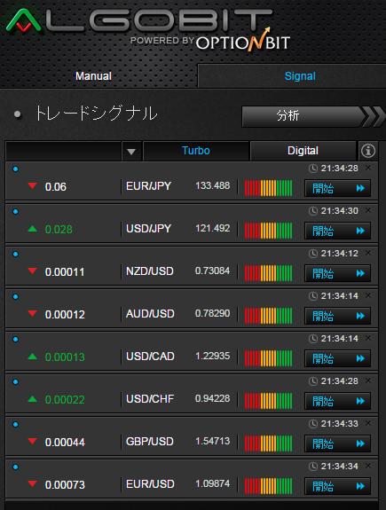Click the clock icon on GBP/USD row
This screenshot has height=510, width=386.
click(x=312, y=424)
